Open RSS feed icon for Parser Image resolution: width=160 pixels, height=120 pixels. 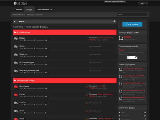pos(87,95)
